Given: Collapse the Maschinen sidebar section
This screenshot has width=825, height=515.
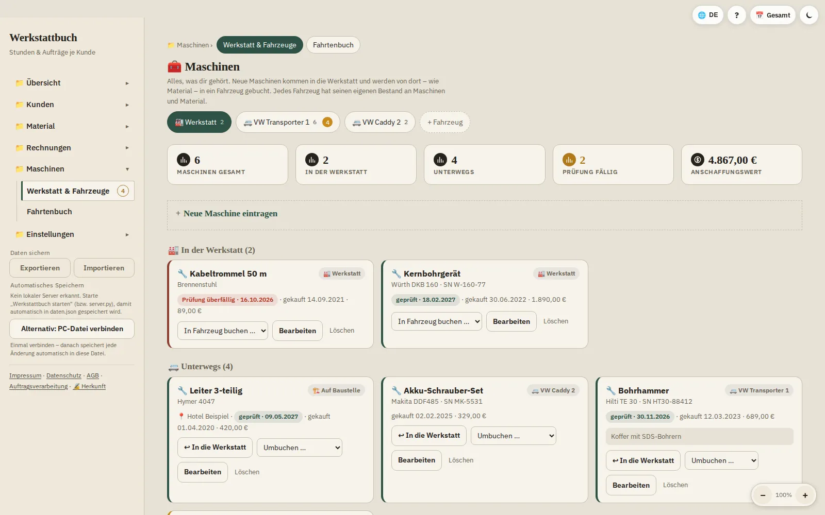Looking at the screenshot, I should point(72,169).
